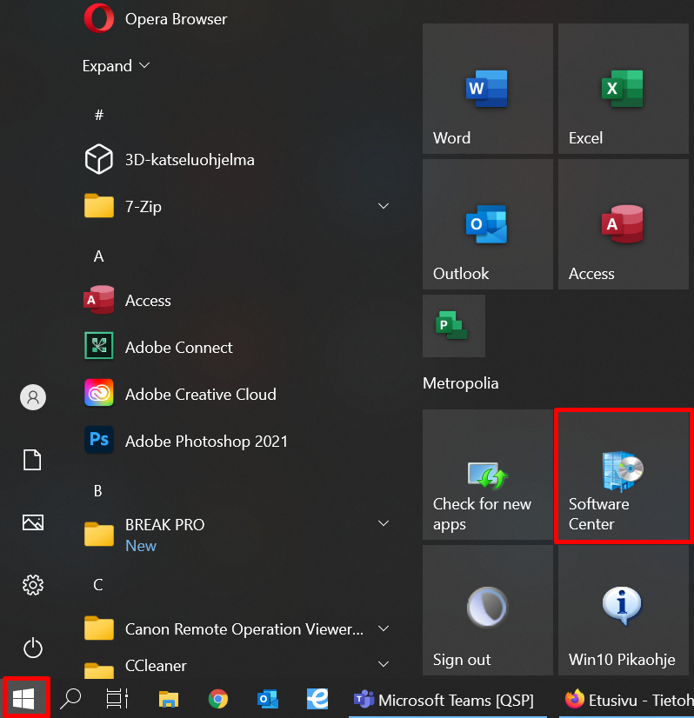Screen dimensions: 694x718
Task: Expand the recently added apps list
Action: tap(117, 66)
